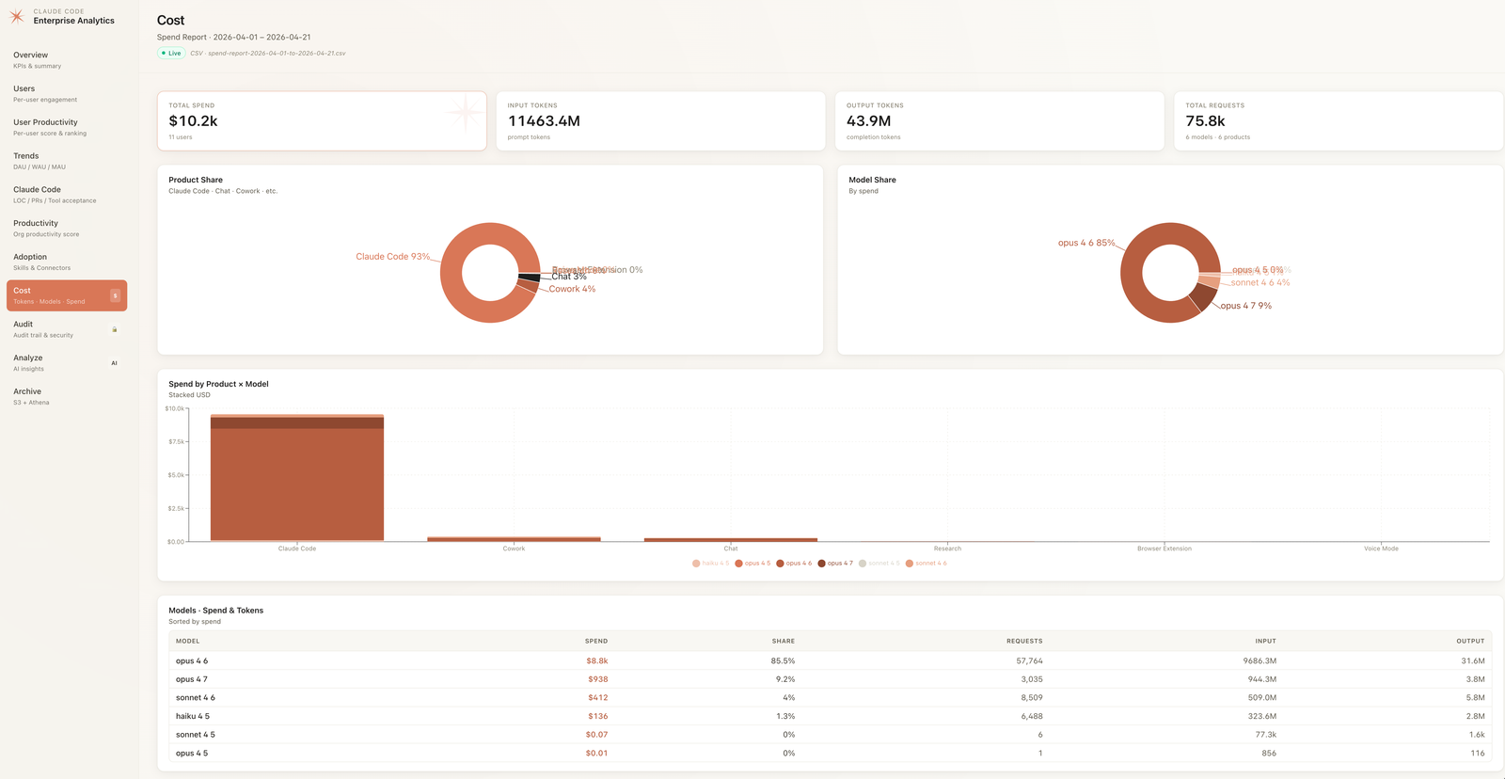
Task: Toggle haiku 4 5 legend series
Action: [710, 564]
